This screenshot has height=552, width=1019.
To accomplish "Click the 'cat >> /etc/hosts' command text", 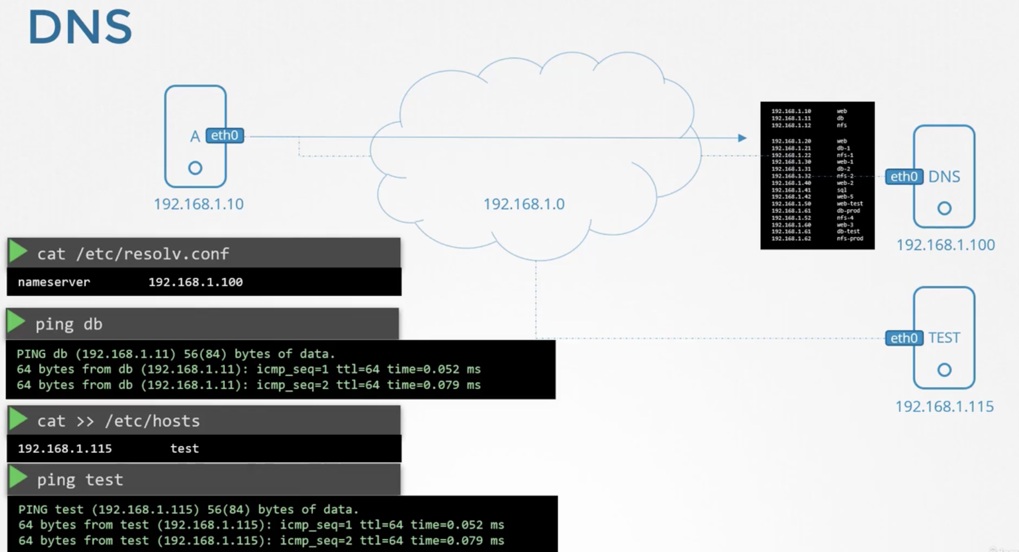I will tap(119, 421).
